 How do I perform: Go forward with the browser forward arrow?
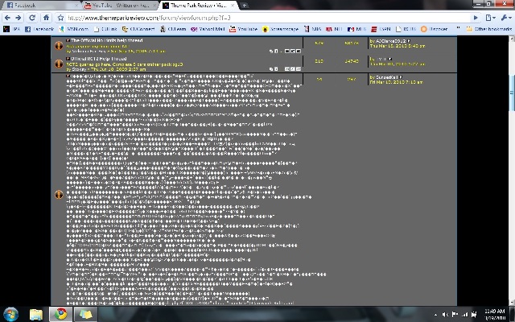[x=19, y=18]
